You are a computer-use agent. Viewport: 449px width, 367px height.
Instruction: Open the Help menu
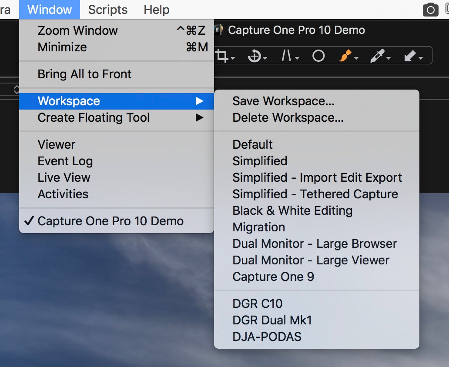(156, 10)
